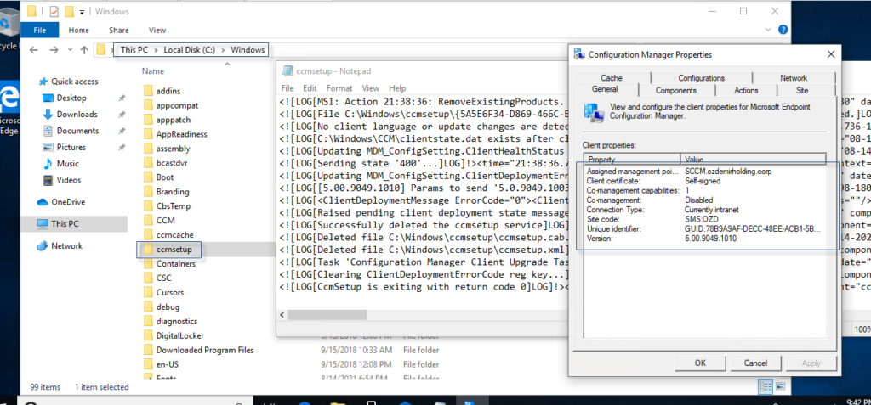Switch to the Actions tab
871x405 pixels.
pyautogui.click(x=746, y=91)
